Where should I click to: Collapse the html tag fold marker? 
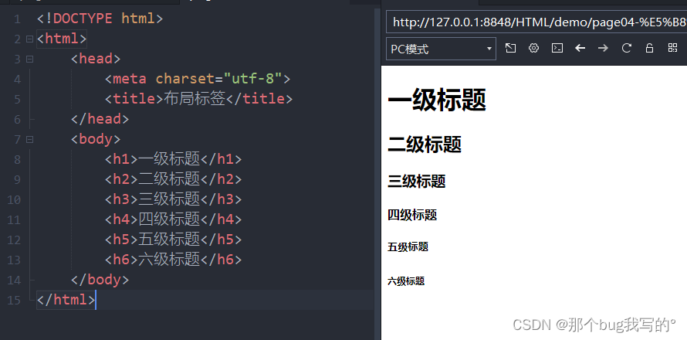(x=29, y=39)
